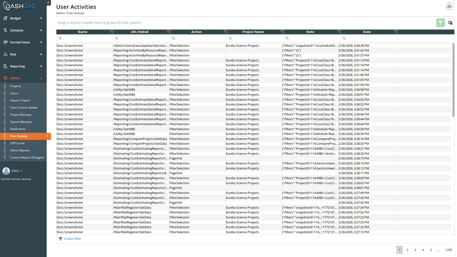
Task: Open the Note column filter icon
Action: (x=338, y=32)
